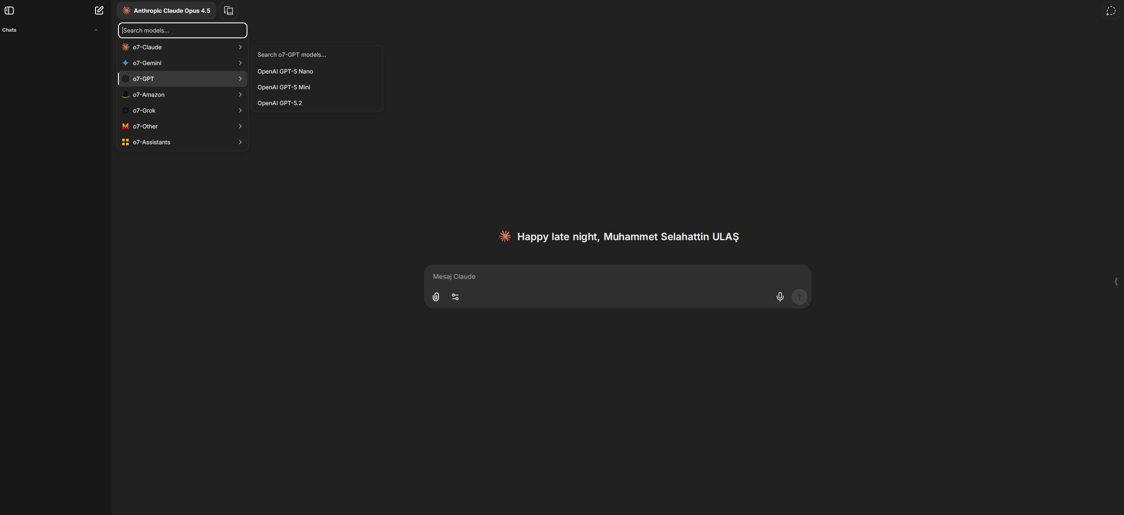Expand the o7-Gemini model group

click(x=182, y=63)
